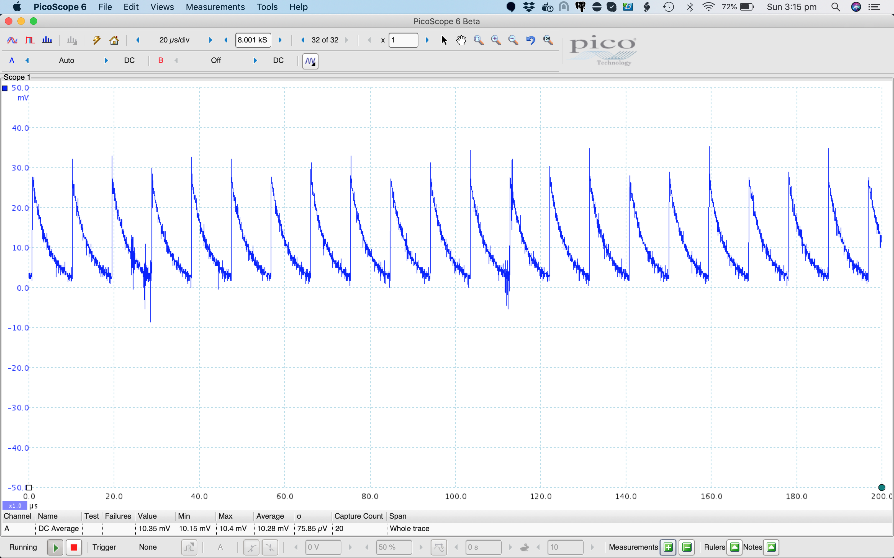Open macOS Spotlight search
The height and width of the screenshot is (558, 894).
pos(836,7)
